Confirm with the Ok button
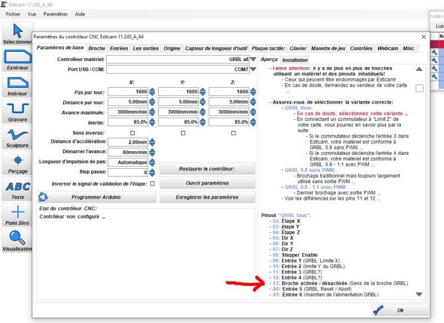Image resolution: width=444 pixels, height=323 pixels. (x=400, y=310)
